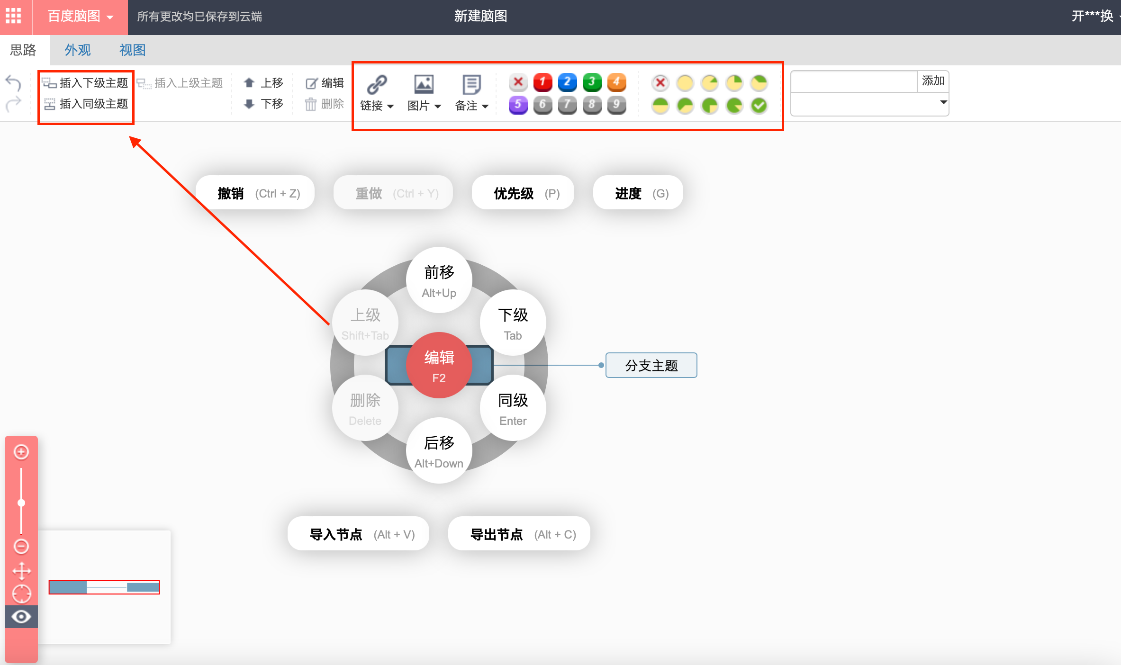Click the zoom in plus icon
The width and height of the screenshot is (1121, 665).
(21, 452)
